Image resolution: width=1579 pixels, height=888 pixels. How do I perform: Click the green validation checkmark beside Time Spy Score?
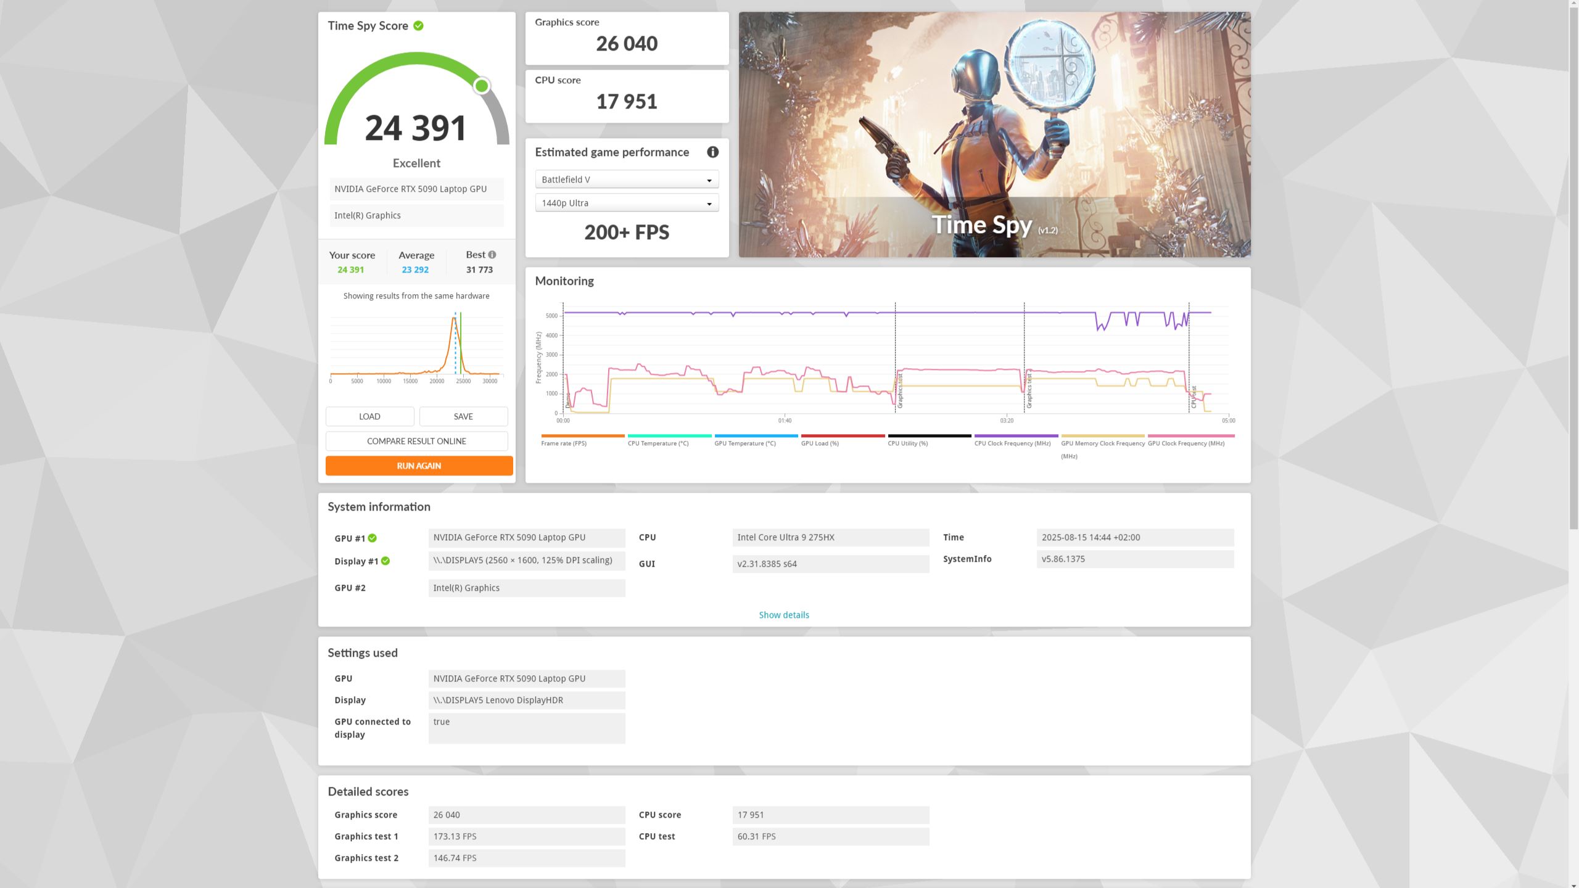coord(418,26)
